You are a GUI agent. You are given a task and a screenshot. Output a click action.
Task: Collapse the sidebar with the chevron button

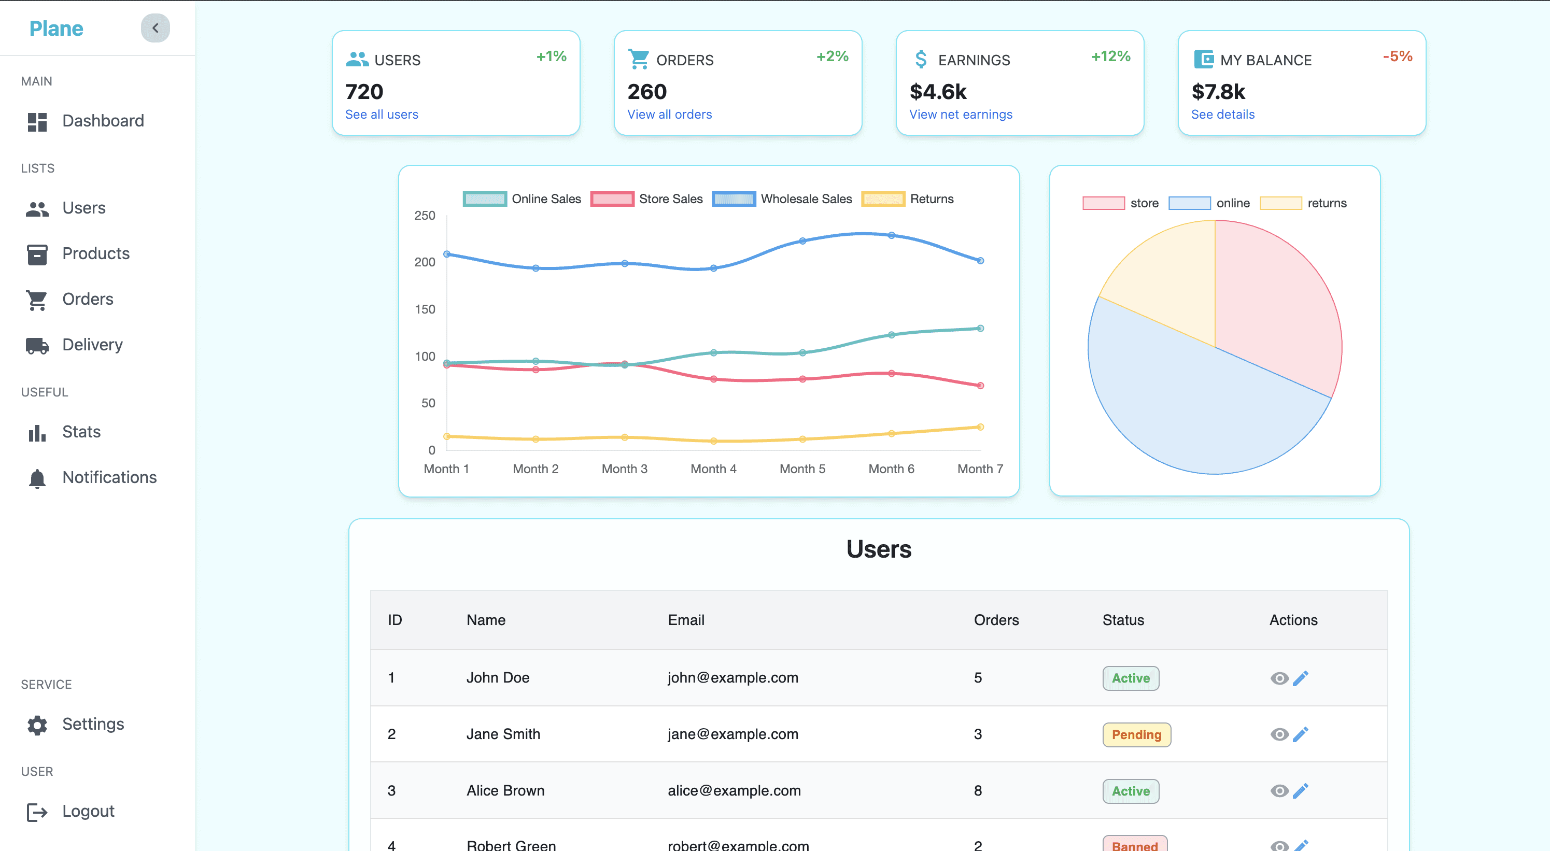pos(155,29)
